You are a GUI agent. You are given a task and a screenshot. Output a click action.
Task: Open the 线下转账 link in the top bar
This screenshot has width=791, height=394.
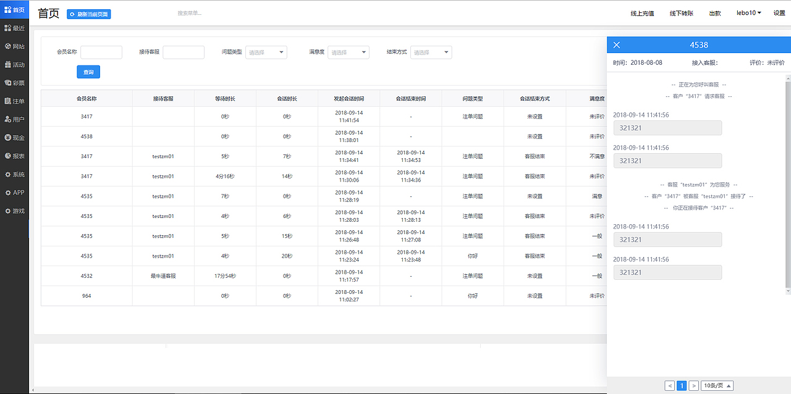[682, 13]
